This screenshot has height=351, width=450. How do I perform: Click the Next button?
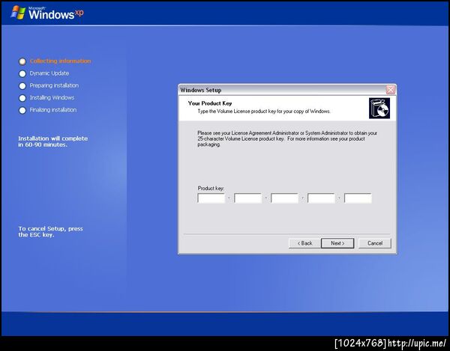pos(337,243)
